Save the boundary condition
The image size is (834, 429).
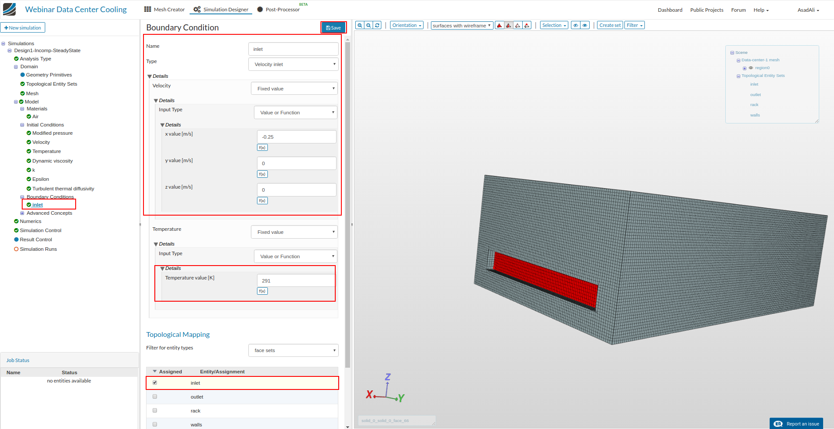tap(334, 28)
